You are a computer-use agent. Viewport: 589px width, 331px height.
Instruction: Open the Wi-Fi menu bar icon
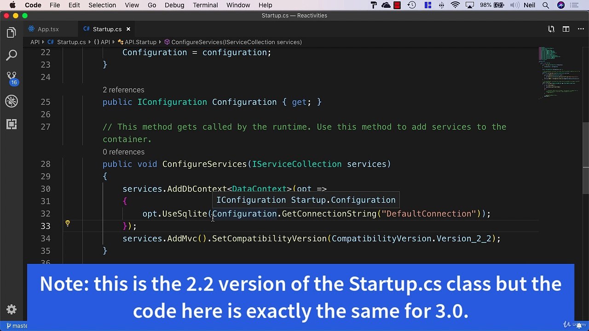(x=456, y=5)
